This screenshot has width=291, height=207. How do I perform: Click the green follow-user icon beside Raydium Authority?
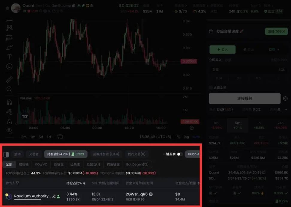tap(58, 197)
